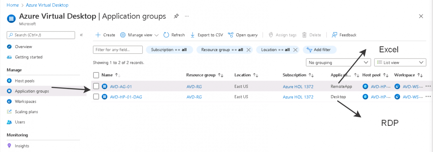Screen dimensions: 433x152
Task: Check the AVD-HP-01-DAG row checkbox
Action: point(96,97)
